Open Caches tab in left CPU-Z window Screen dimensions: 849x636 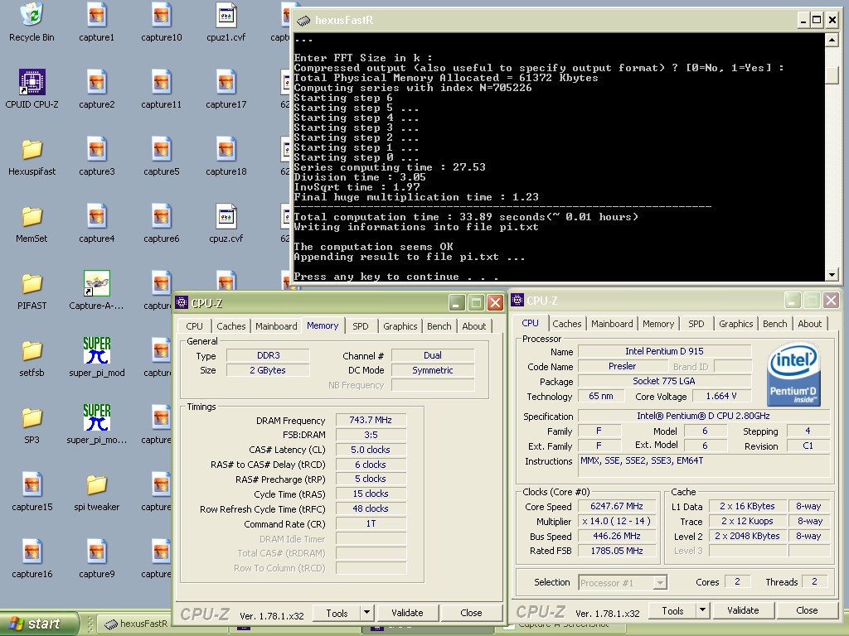point(230,326)
